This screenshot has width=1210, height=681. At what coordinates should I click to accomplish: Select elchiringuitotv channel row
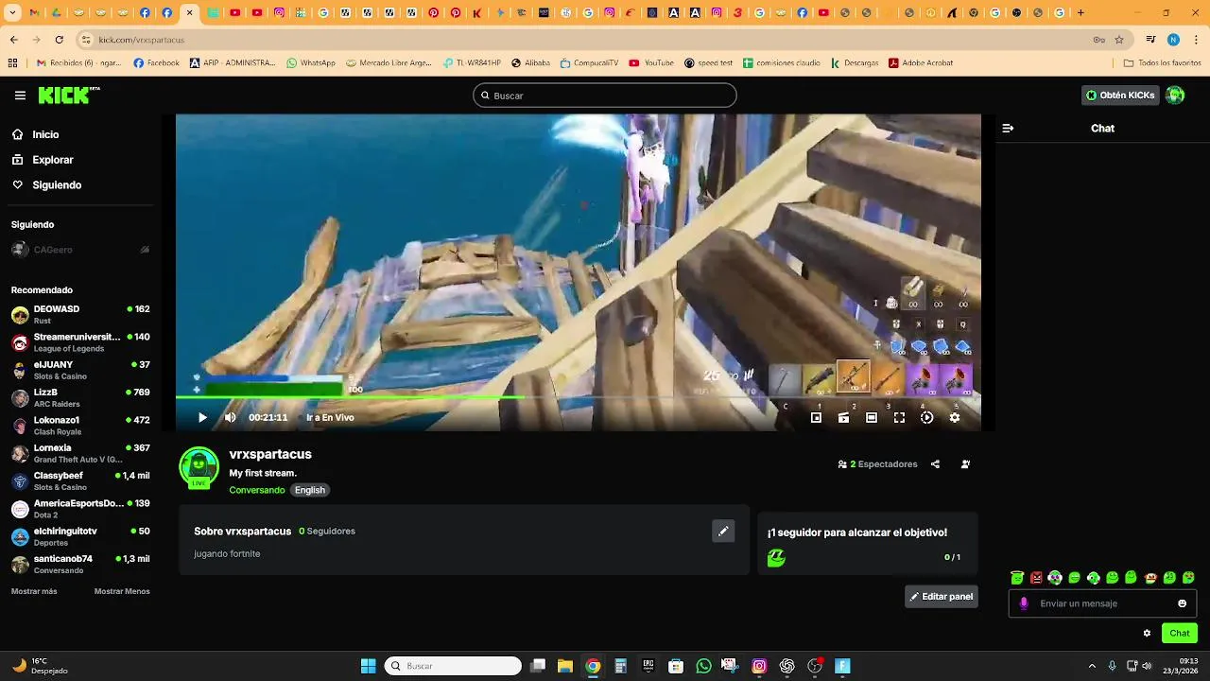tap(80, 536)
